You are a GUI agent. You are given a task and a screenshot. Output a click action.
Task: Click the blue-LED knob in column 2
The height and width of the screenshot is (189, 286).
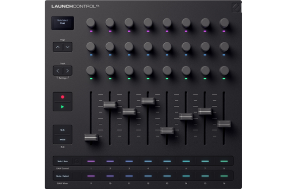point(110,47)
